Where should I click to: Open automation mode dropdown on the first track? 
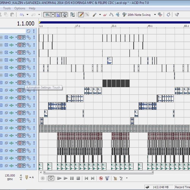[x=24, y=37]
